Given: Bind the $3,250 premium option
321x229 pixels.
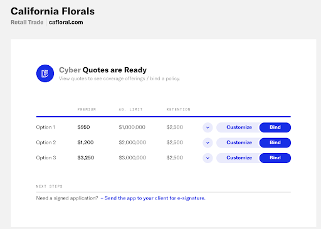Looking at the screenshot, I should (x=275, y=158).
